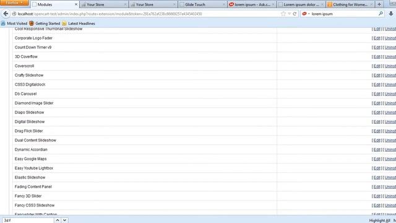This screenshot has width=396, height=223.
Task: Open a new tab with plus button
Action: [379, 4]
